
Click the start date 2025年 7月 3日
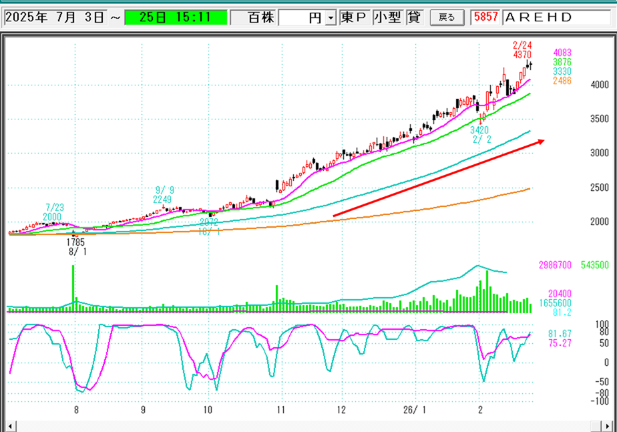[55, 17]
